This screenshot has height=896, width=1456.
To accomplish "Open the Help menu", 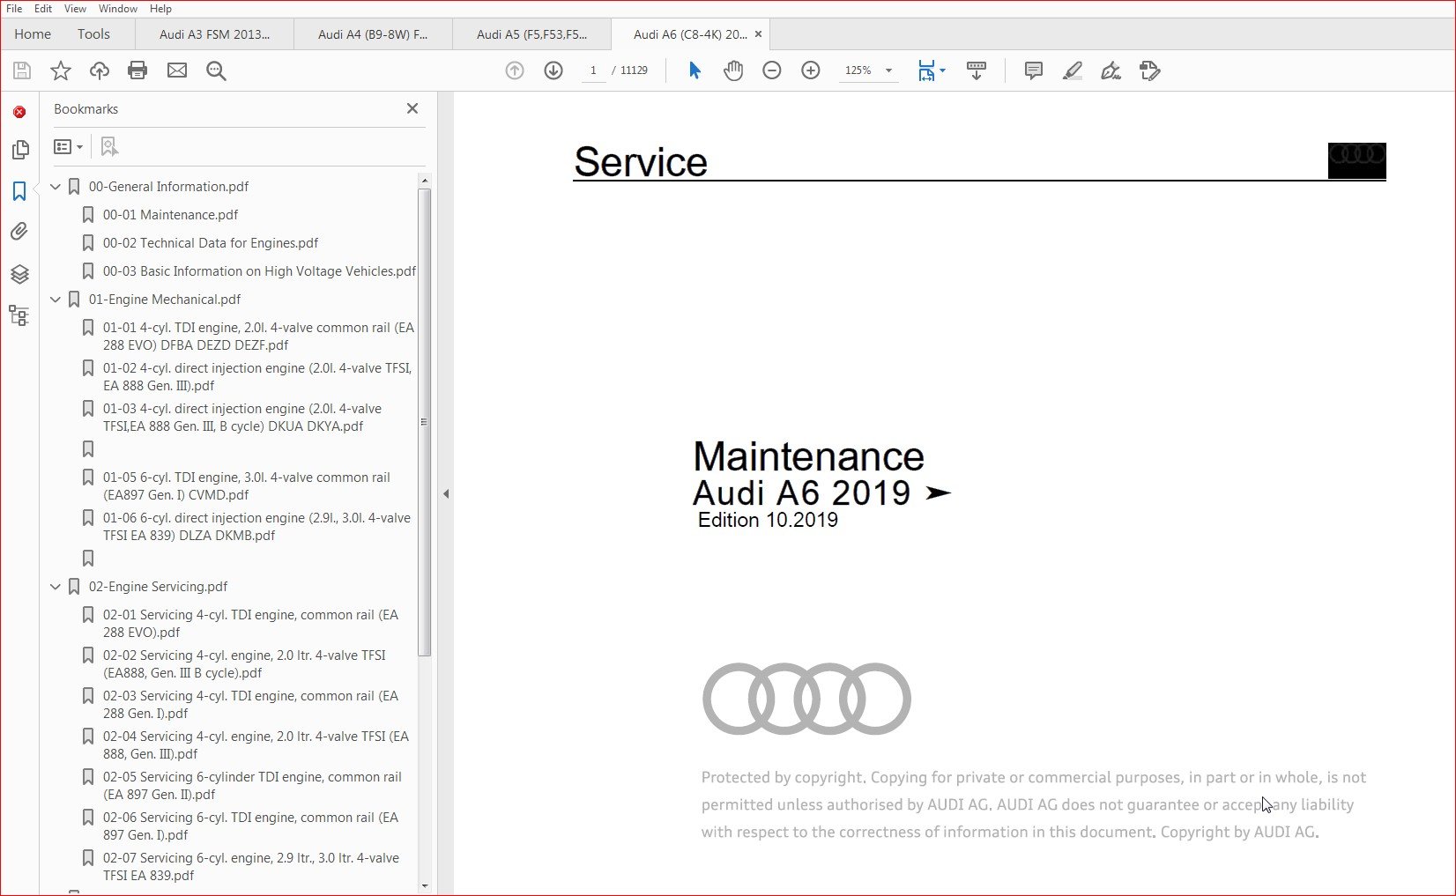I will 160,9.
